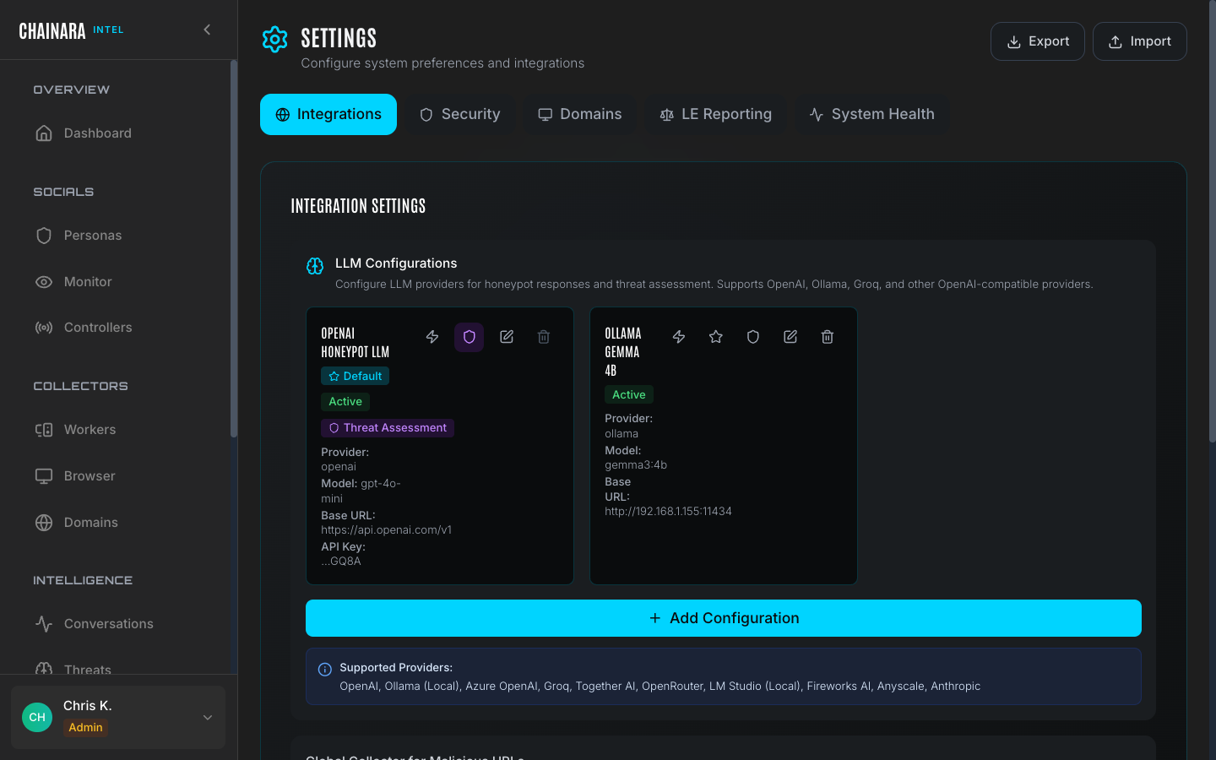
Task: Click the Admin role badge
Action: point(85,728)
